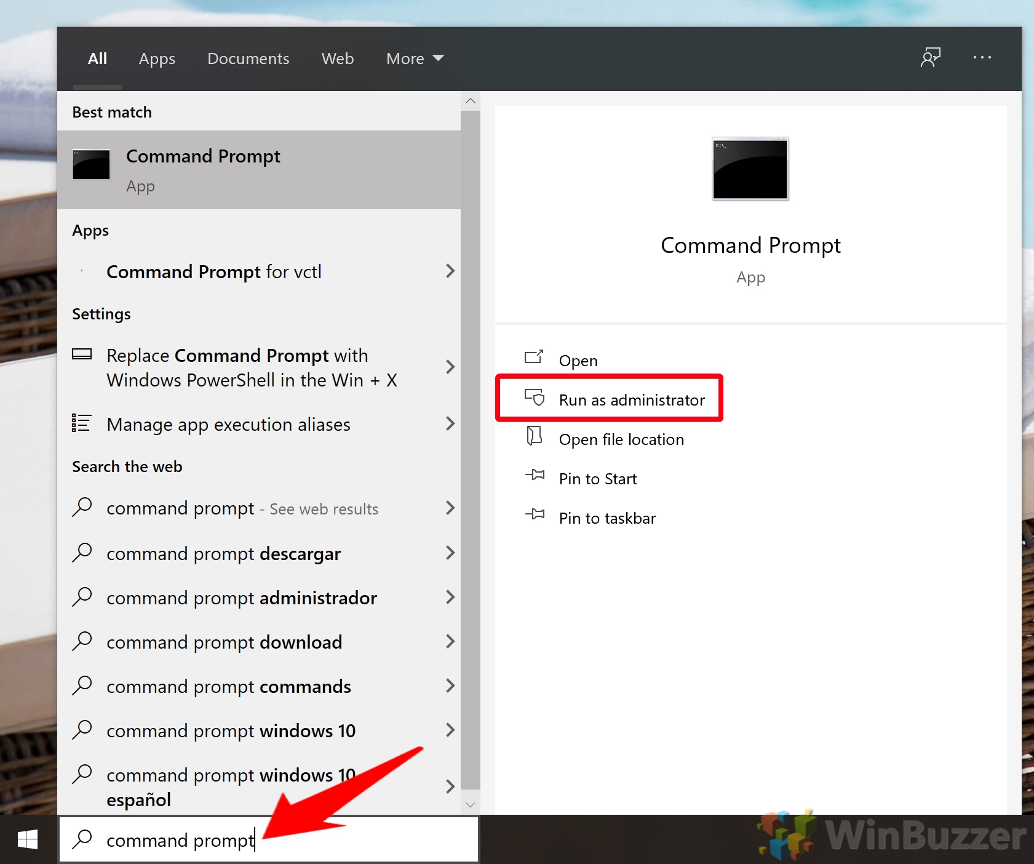Click scroll-up arrow of results list
Viewport: 1034px width, 864px height.
click(471, 101)
